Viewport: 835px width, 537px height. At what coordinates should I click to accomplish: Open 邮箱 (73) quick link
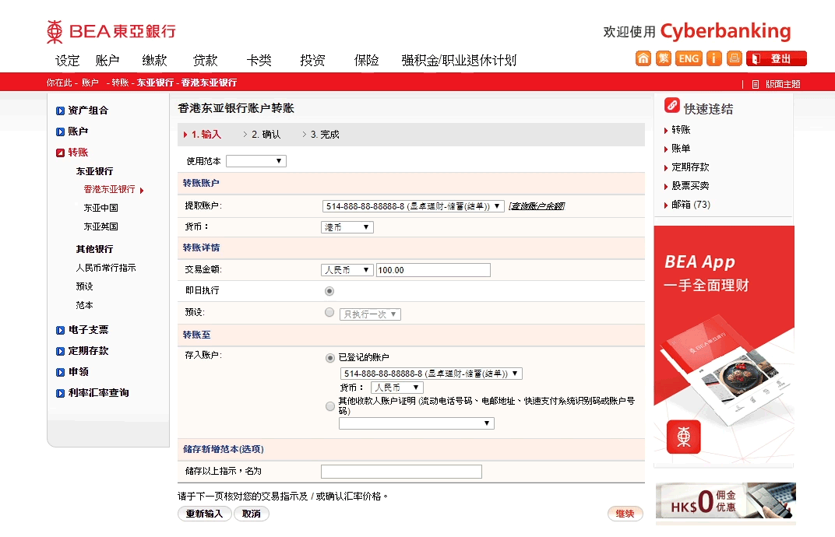click(691, 205)
